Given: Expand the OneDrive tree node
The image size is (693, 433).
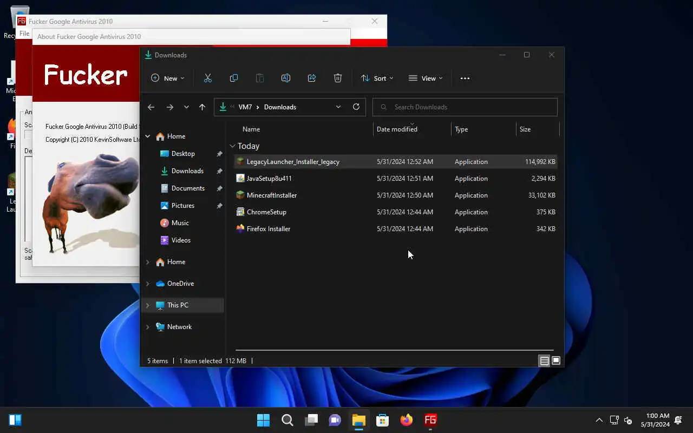Looking at the screenshot, I should pyautogui.click(x=147, y=284).
